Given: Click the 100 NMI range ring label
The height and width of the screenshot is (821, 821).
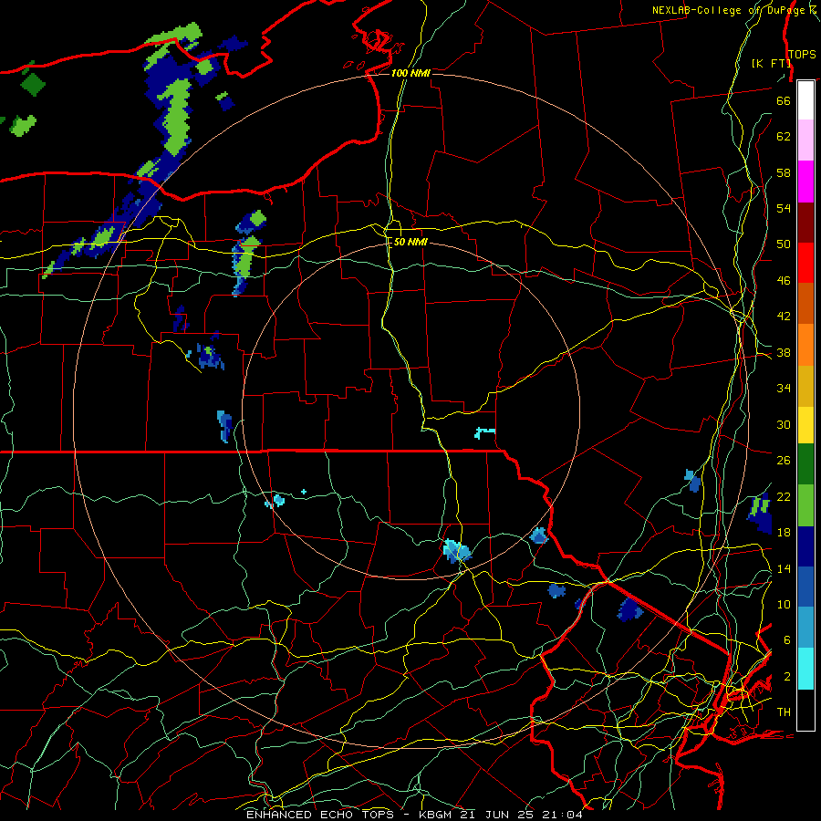Looking at the screenshot, I should (x=410, y=73).
